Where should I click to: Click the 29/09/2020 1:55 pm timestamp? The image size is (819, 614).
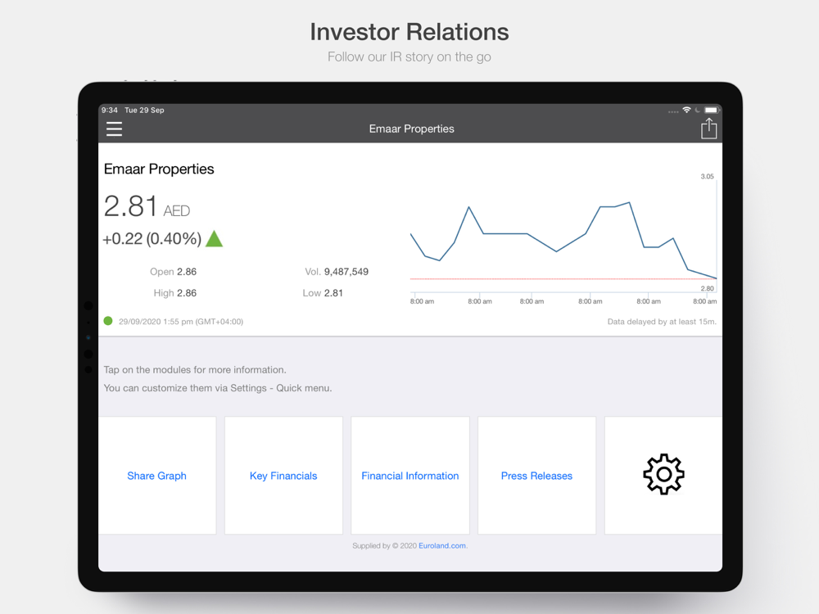pos(181,322)
